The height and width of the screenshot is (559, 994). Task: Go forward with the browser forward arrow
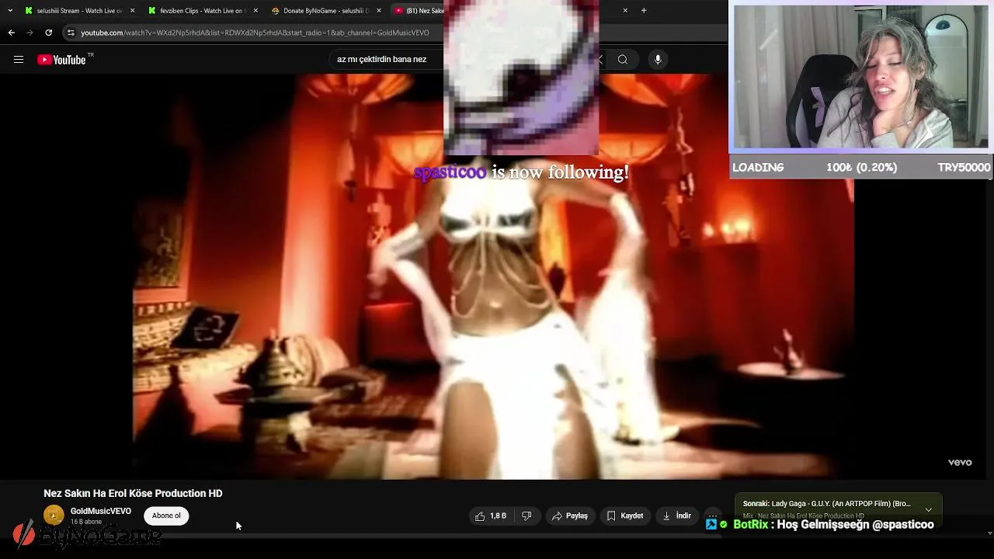(x=30, y=33)
